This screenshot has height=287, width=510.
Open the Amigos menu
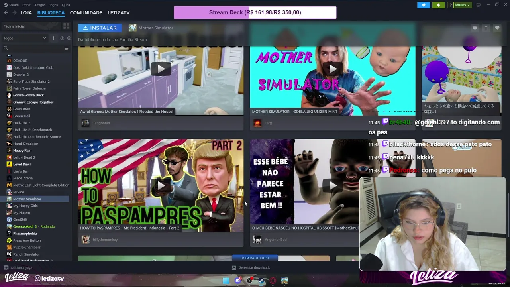pyautogui.click(x=40, y=5)
